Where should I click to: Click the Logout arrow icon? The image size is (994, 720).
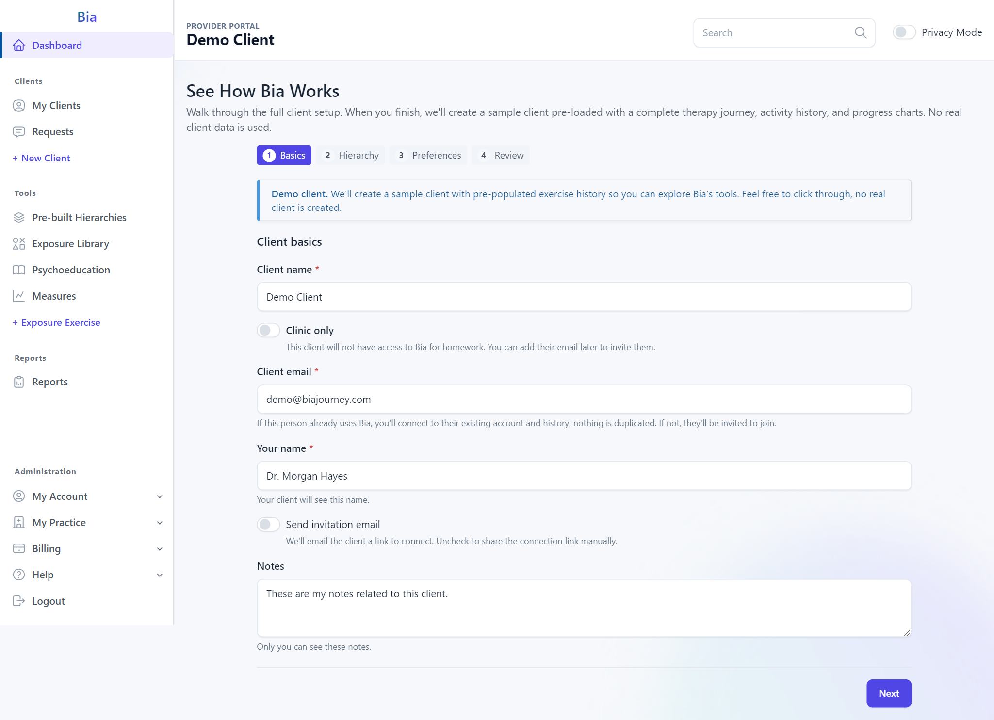[19, 601]
